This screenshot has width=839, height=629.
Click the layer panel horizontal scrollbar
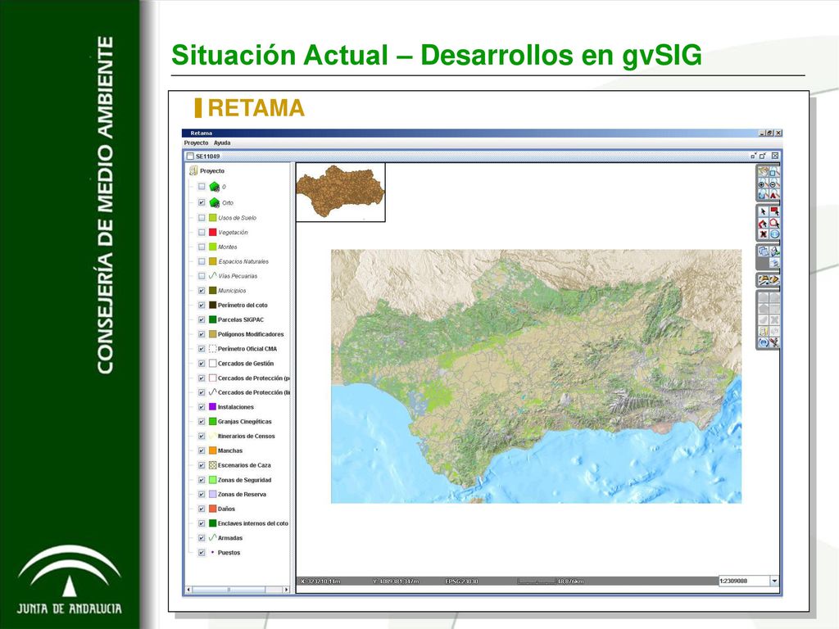[x=238, y=590]
